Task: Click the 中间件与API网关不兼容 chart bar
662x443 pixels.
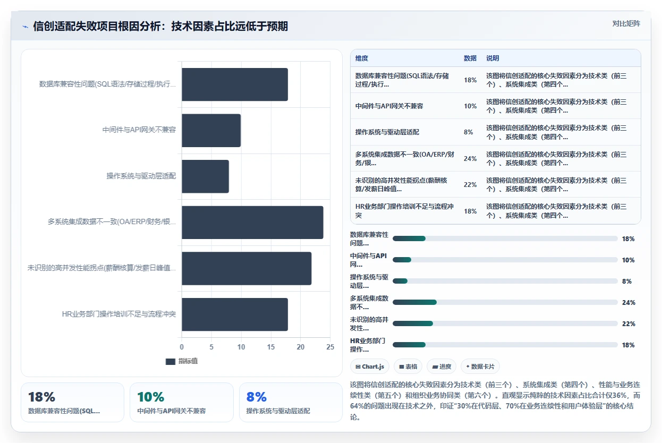Action: pos(211,130)
